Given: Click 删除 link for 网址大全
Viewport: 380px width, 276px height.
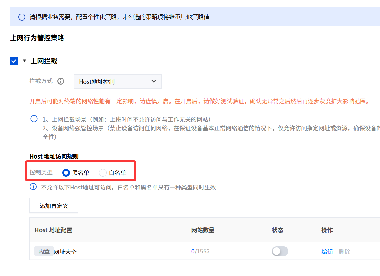Looking at the screenshot, I should point(344,252).
